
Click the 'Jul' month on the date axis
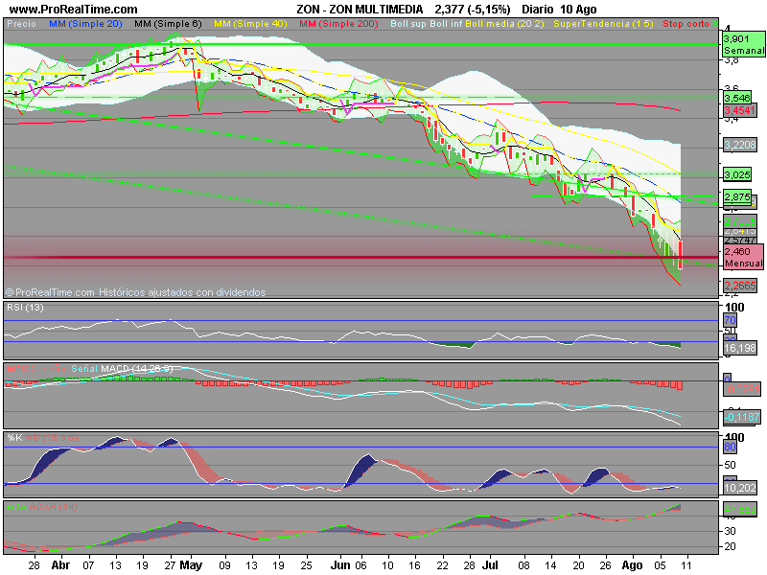tap(490, 565)
